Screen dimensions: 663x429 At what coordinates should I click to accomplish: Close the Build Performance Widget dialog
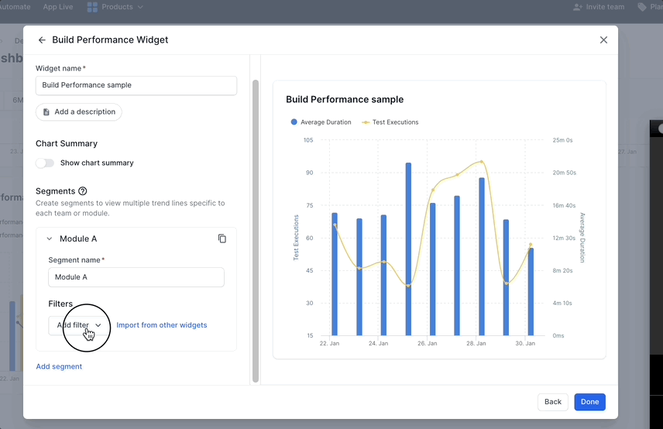click(x=603, y=40)
